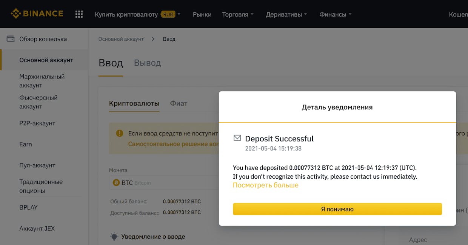
Task: Expand the Деривативы dropdown menu
Action: [x=286, y=14]
